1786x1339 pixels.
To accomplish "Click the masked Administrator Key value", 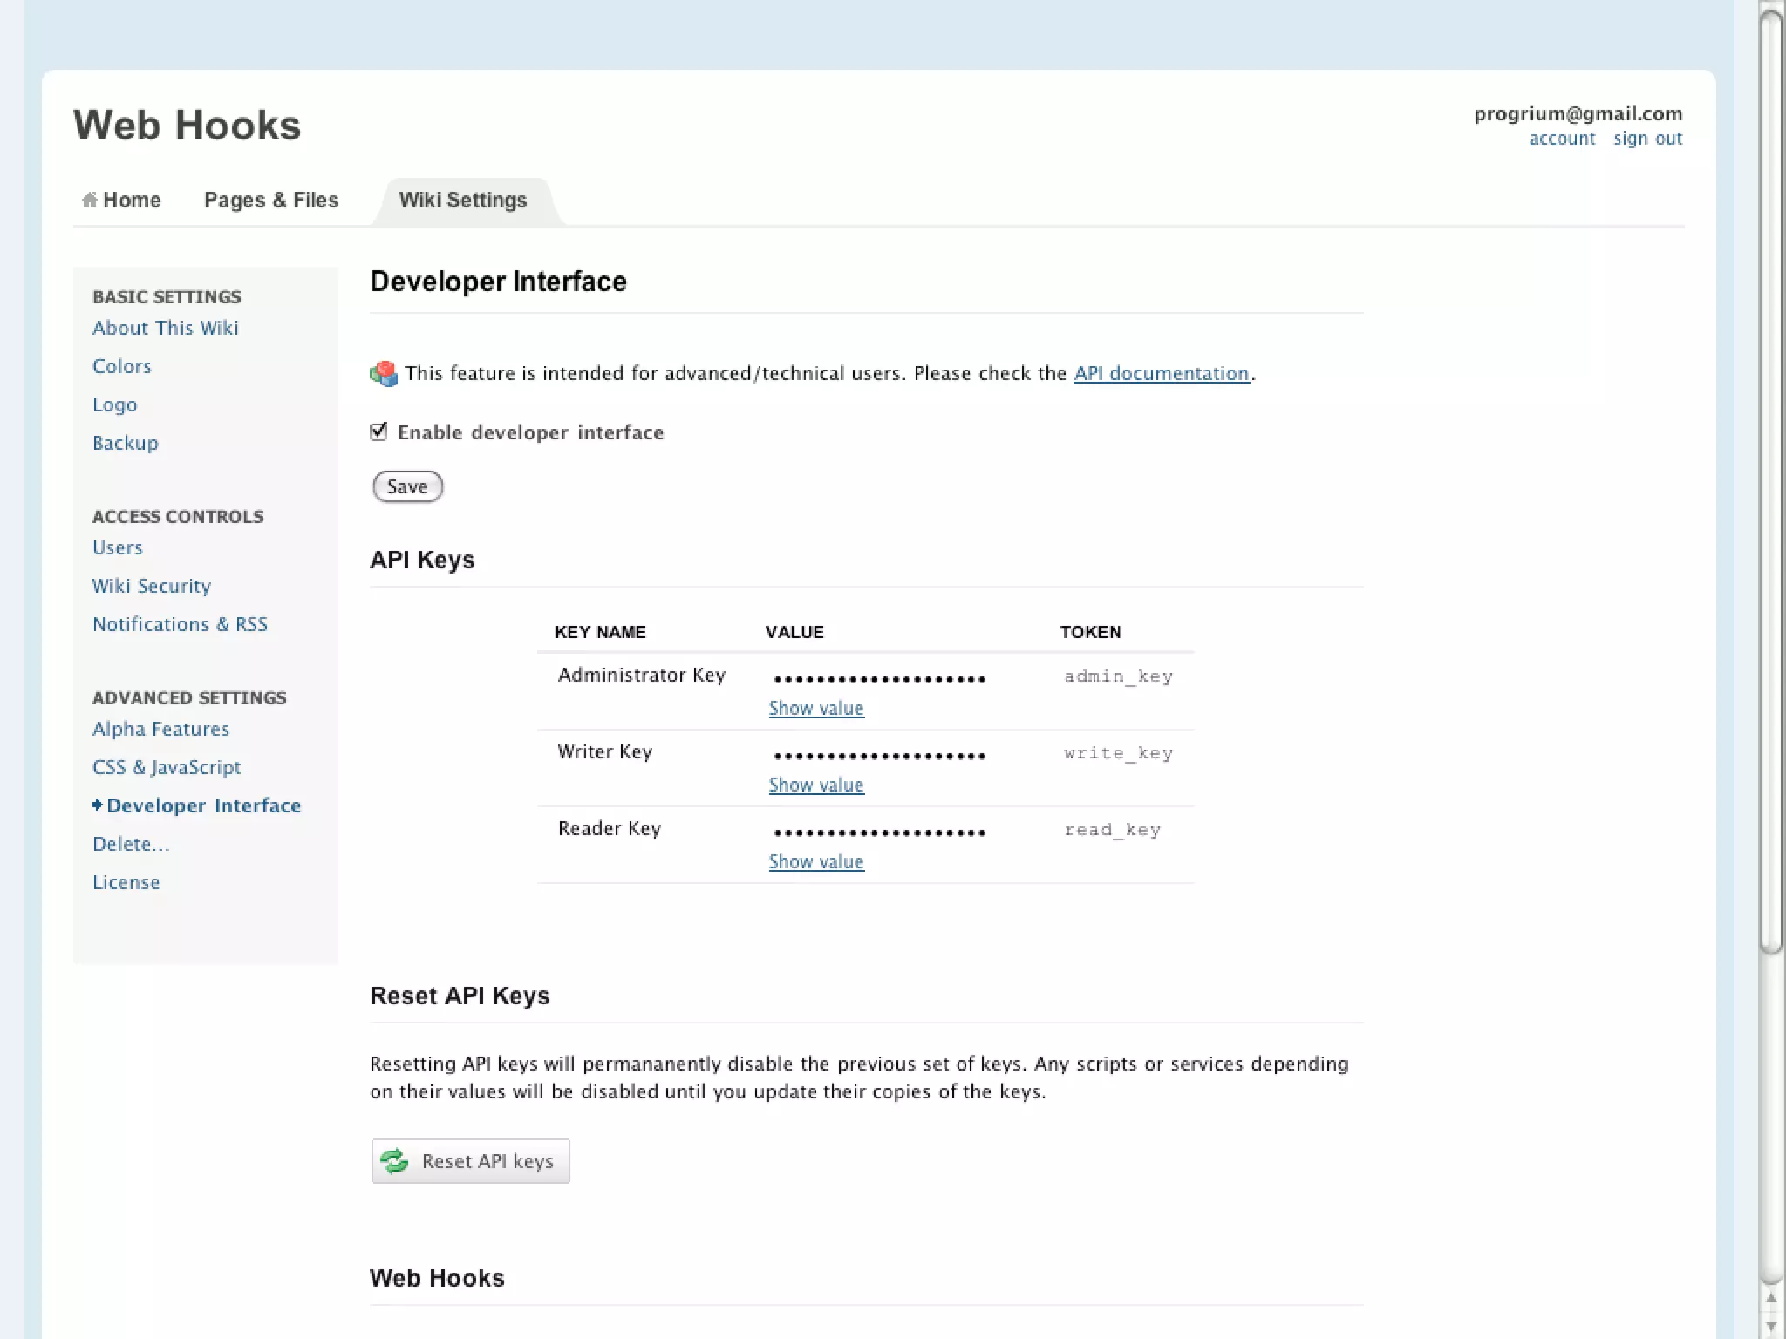I will [x=879, y=679].
